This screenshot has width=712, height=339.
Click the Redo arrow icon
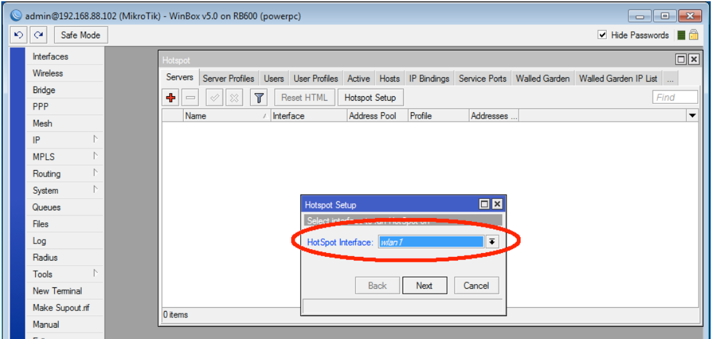pyautogui.click(x=39, y=35)
